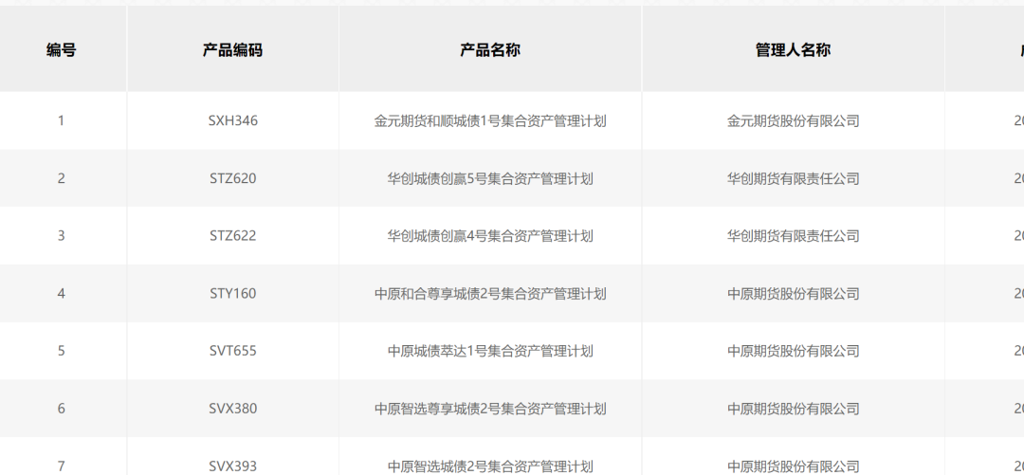This screenshot has height=475, width=1024.
Task: Click manager 金元期货股份有限公司
Action: pyautogui.click(x=793, y=120)
